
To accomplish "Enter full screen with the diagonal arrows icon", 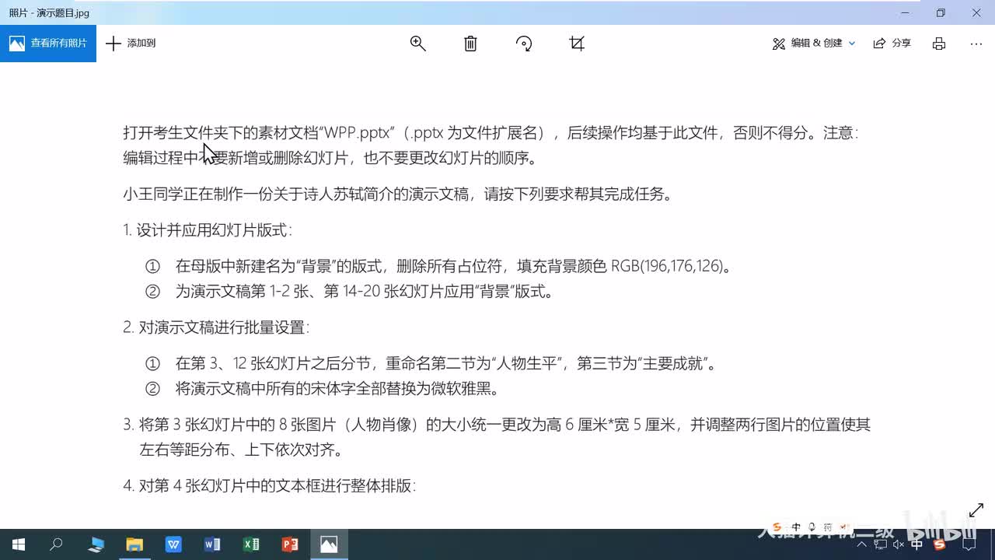I will pyautogui.click(x=976, y=510).
